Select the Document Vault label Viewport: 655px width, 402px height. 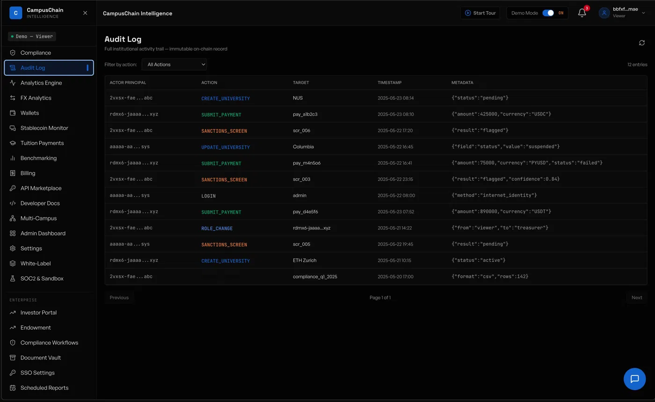click(41, 358)
